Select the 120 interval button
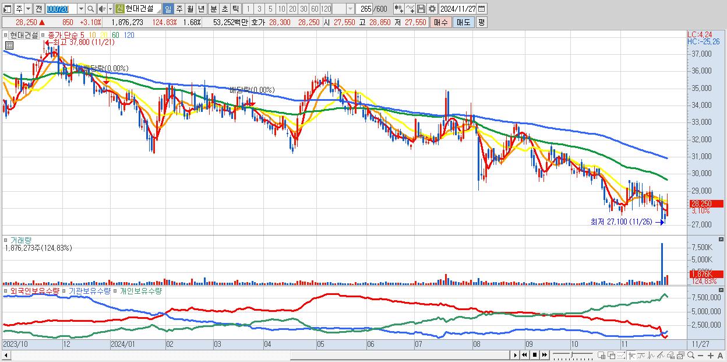 pyautogui.click(x=326, y=9)
